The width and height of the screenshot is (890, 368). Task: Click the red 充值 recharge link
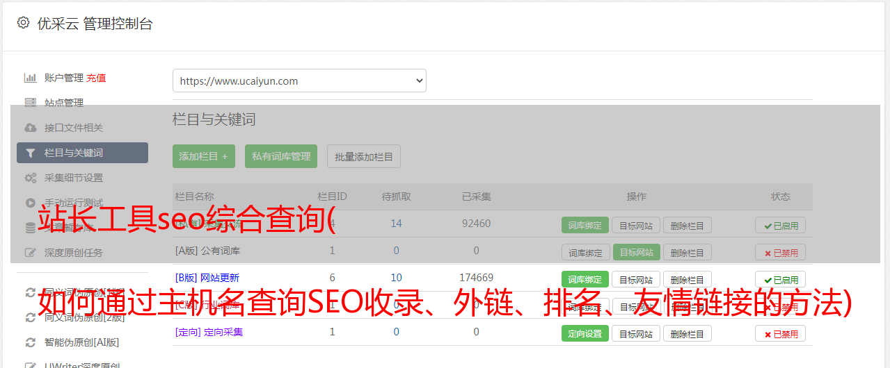[97, 78]
